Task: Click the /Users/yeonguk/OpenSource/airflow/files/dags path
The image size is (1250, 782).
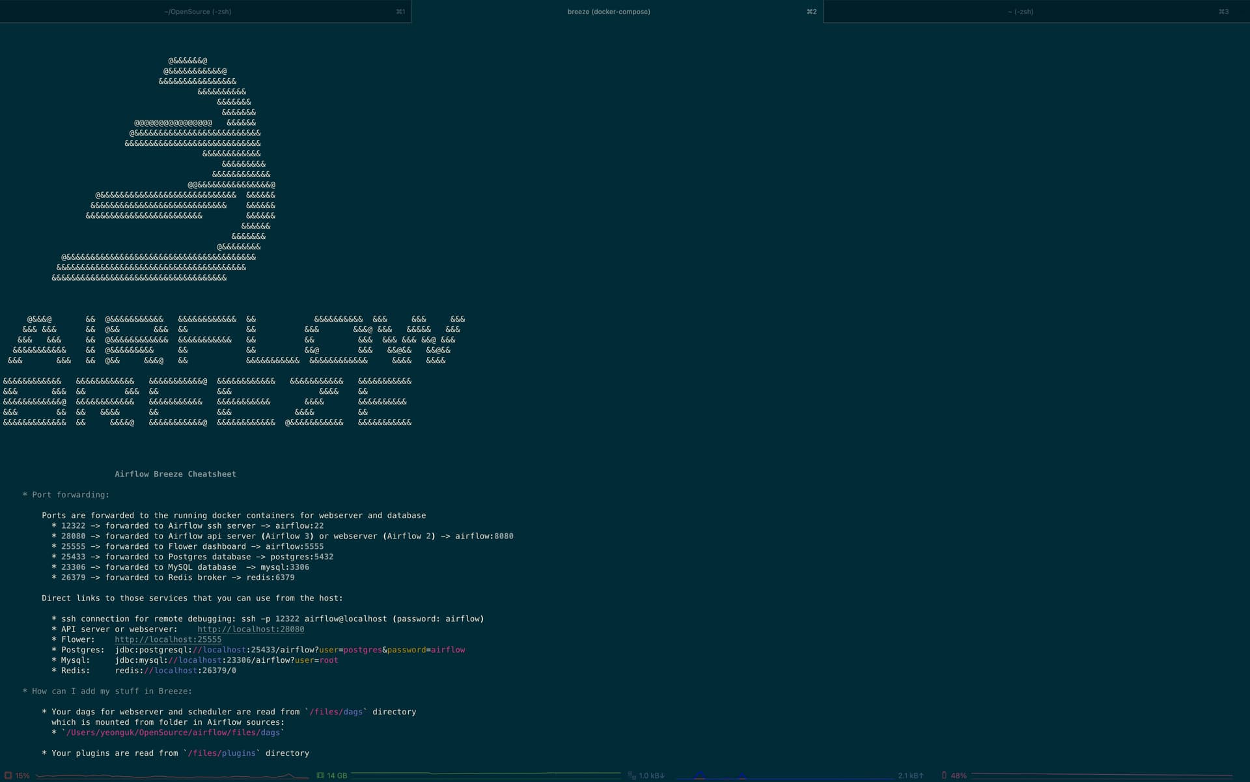Action: 173,733
